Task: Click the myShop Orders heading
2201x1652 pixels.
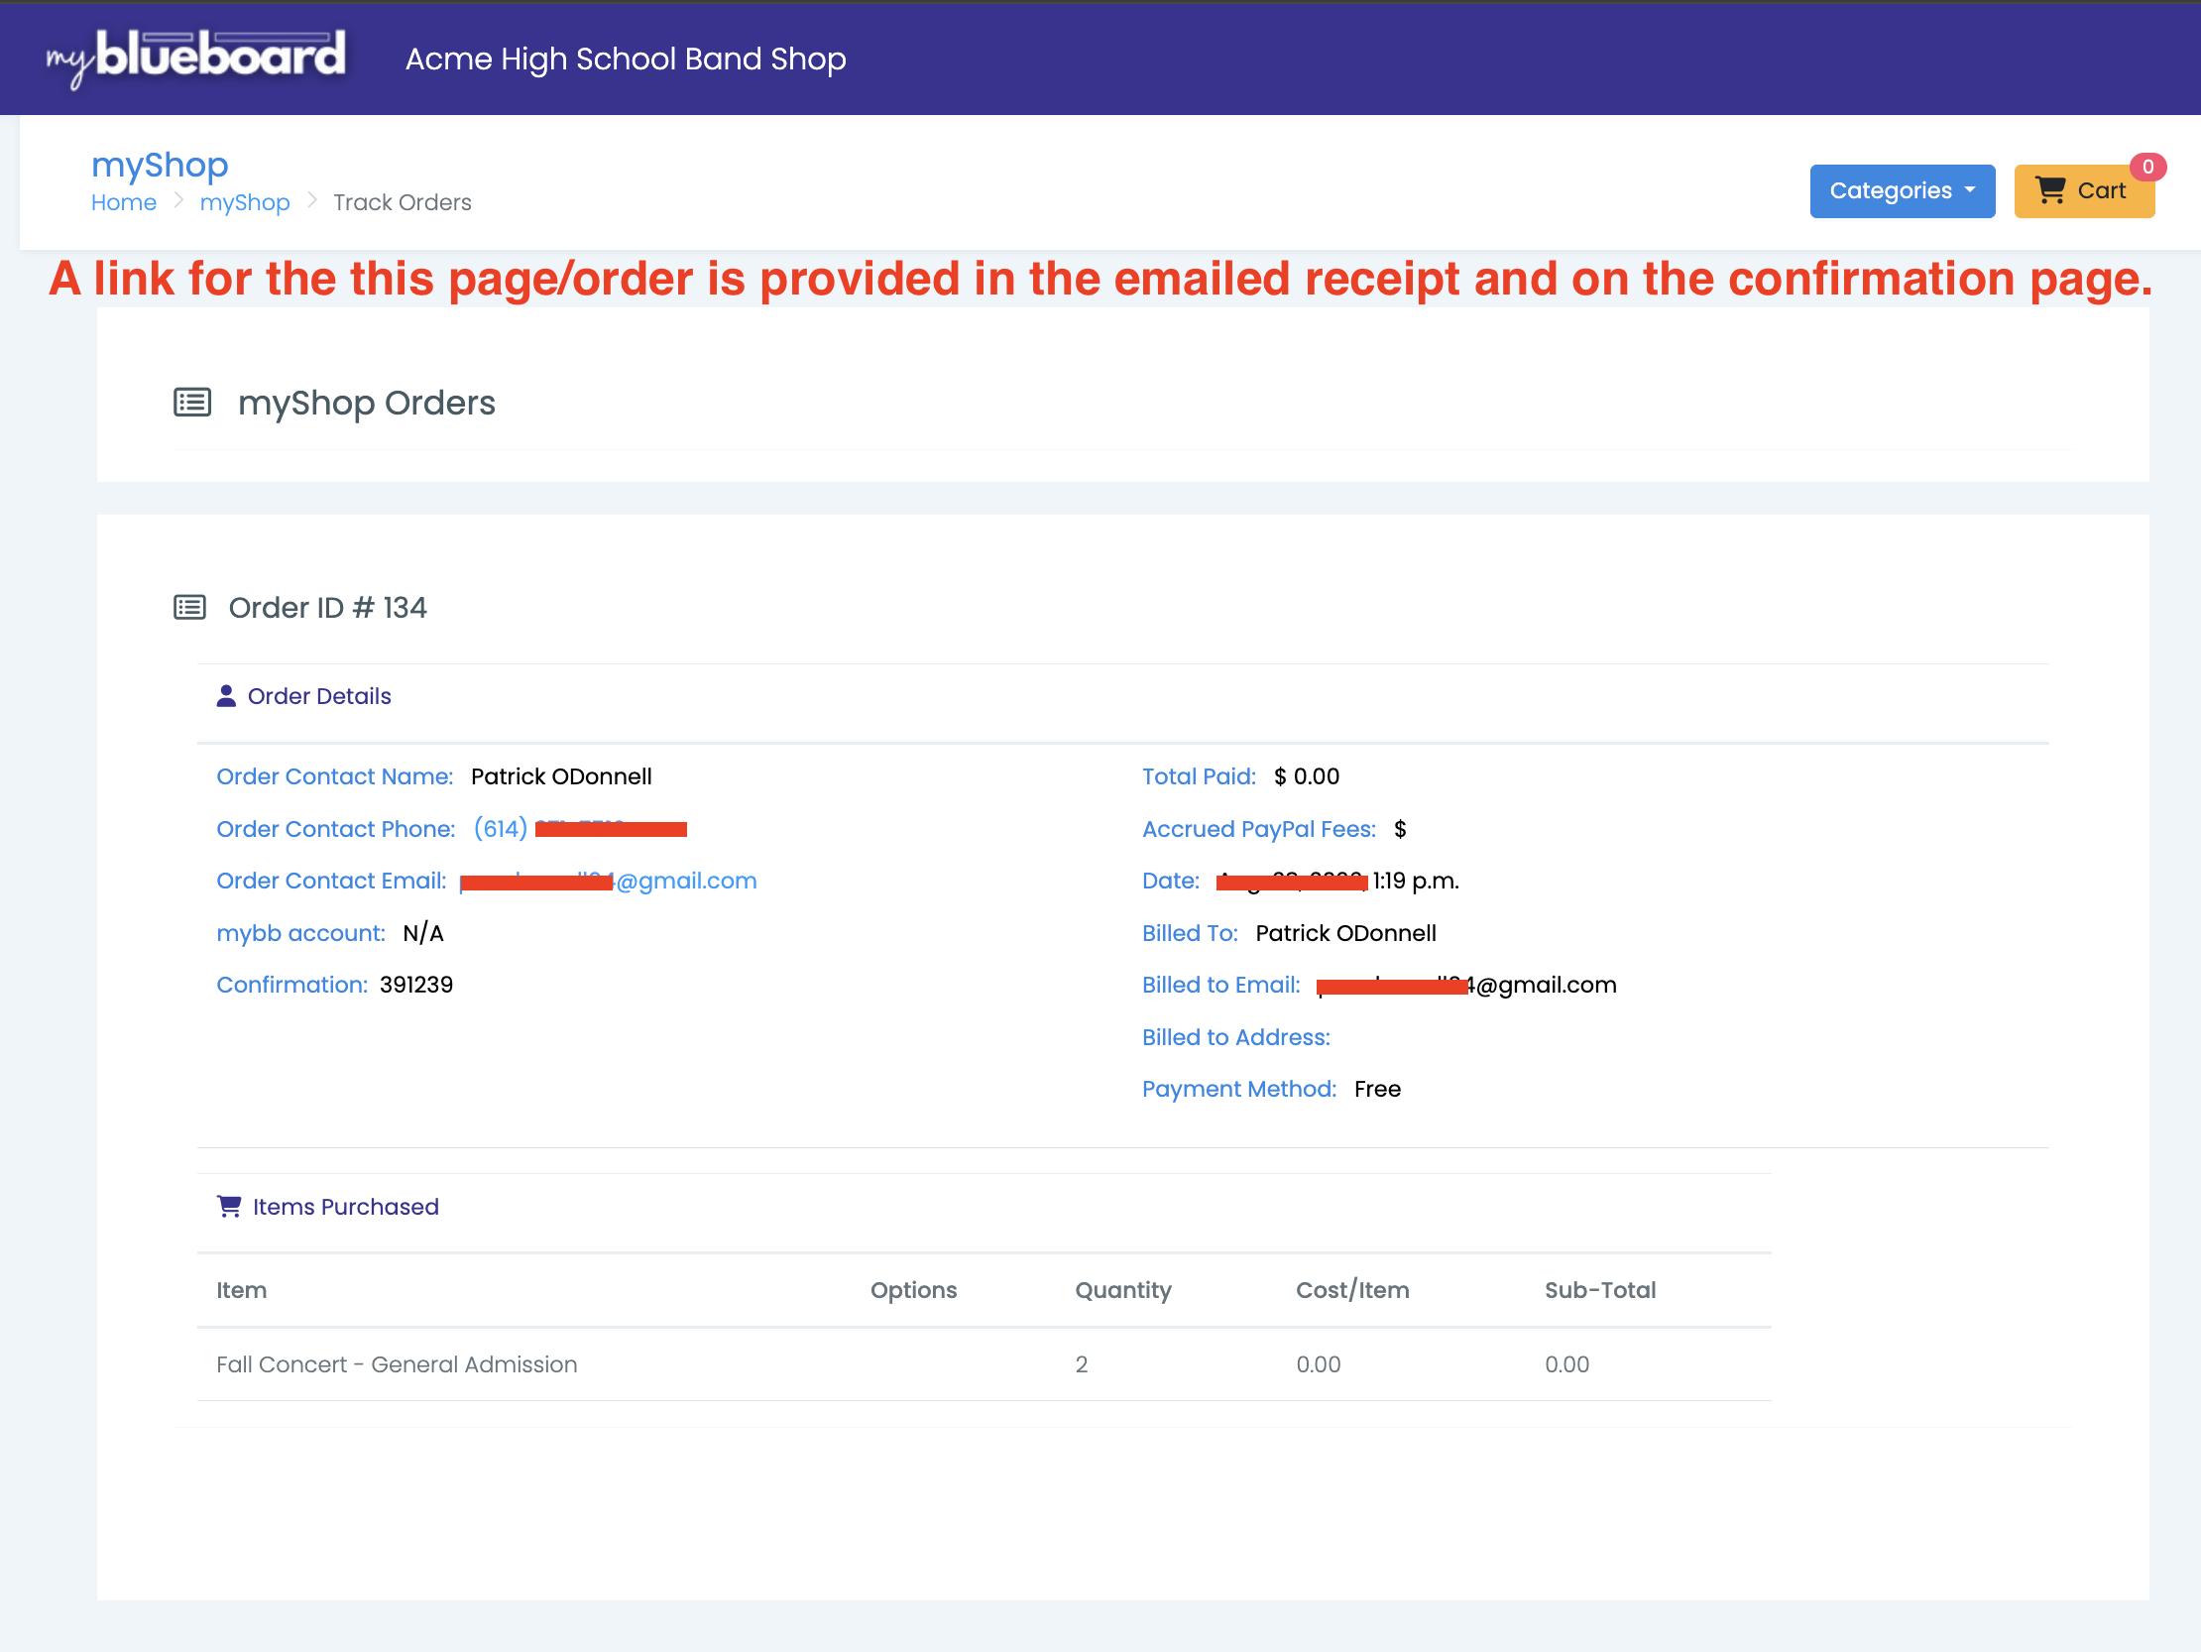Action: tap(366, 402)
